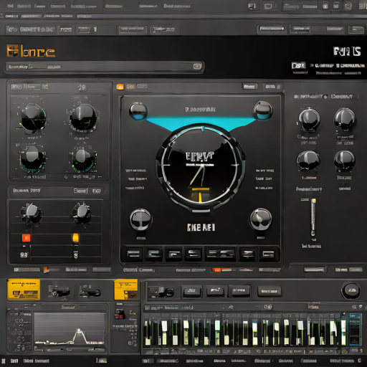Screen dimensions: 367x367
Task: Click the top-right knob in the right-side panel
Action: [345, 119]
